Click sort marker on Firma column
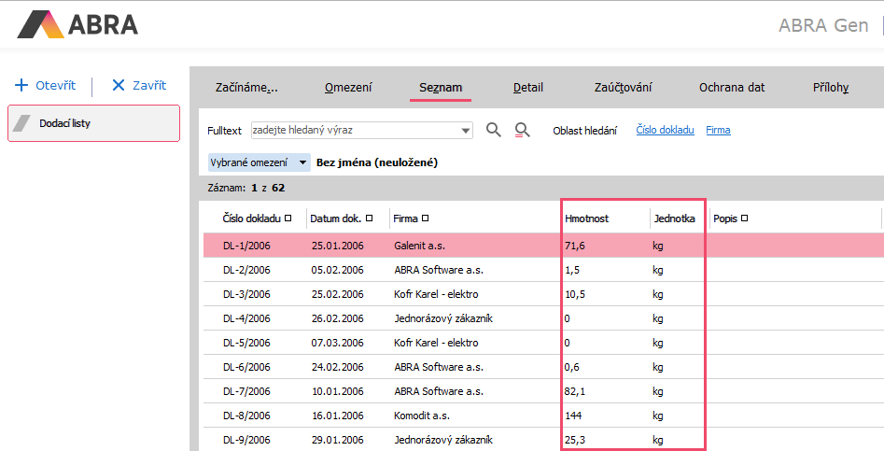The width and height of the screenshot is (884, 451). (425, 218)
